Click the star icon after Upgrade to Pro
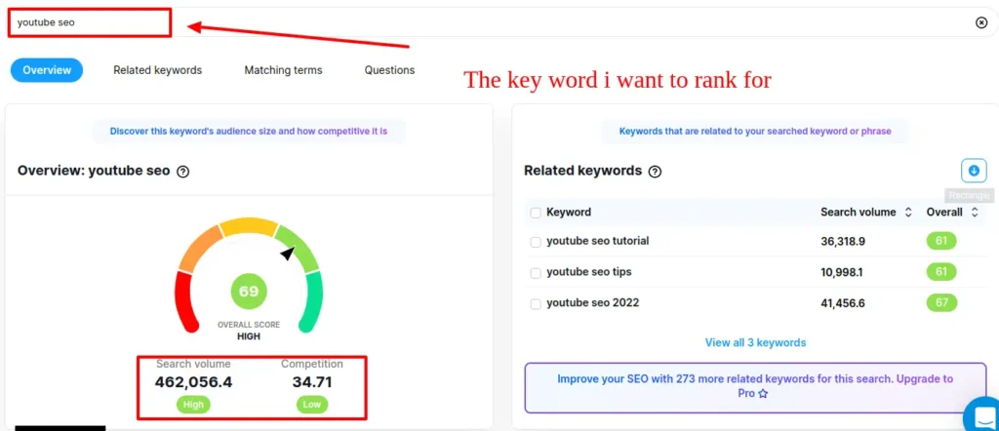The height and width of the screenshot is (431, 999). tap(763, 393)
